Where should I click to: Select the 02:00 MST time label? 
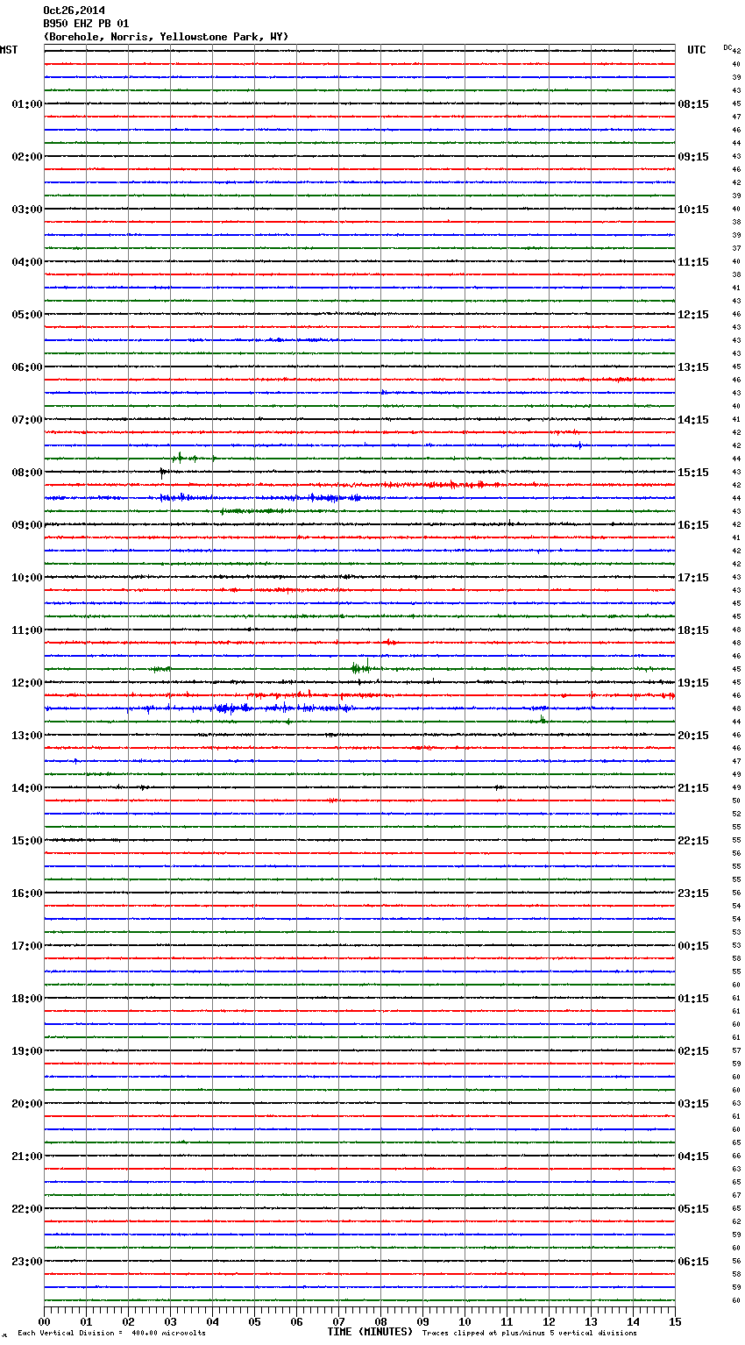(27, 157)
